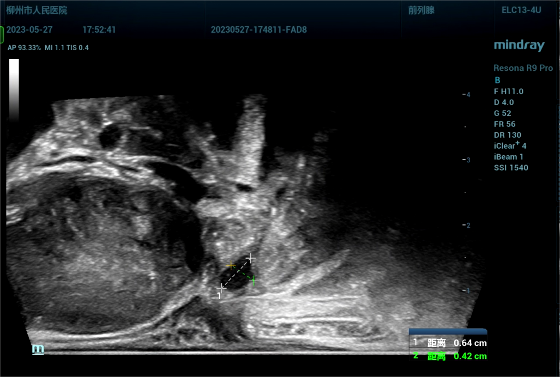
Task: Click the yellow caliper cross marker
Action: (x=231, y=265)
